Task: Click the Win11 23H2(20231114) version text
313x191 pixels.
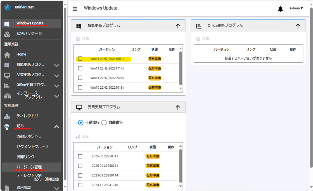Action: tap(107, 68)
